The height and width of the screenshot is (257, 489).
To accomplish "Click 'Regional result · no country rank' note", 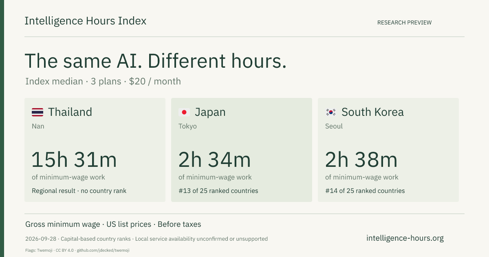I will 79,191.
